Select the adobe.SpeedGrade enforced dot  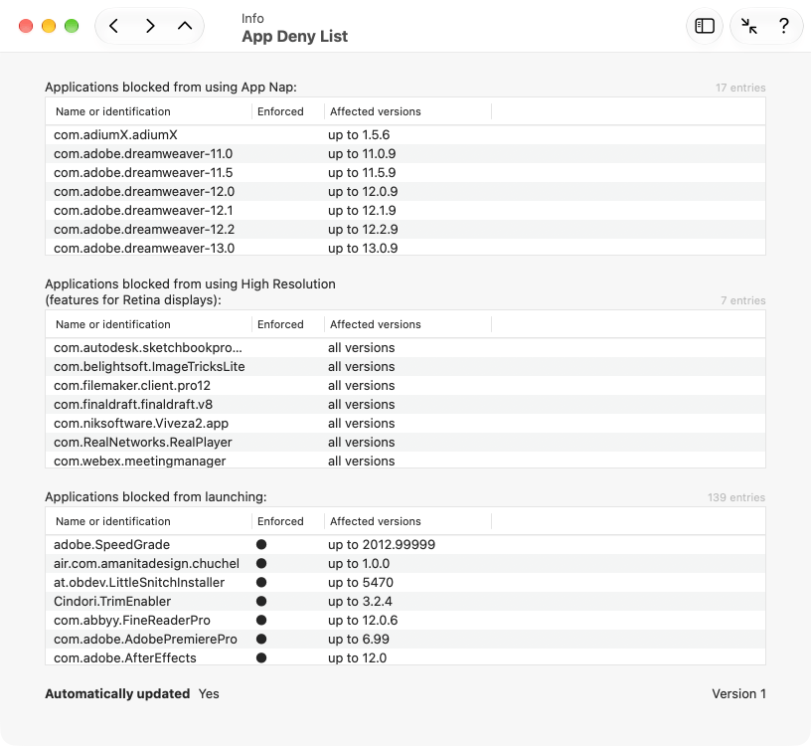pos(261,545)
